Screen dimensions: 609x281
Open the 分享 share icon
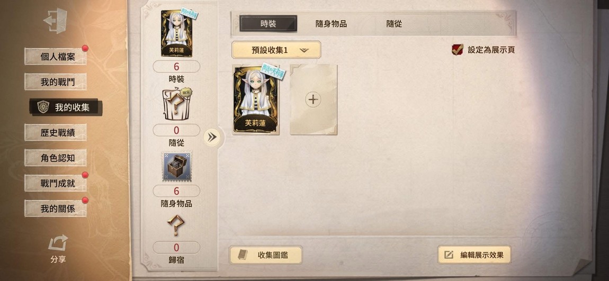coord(58,243)
